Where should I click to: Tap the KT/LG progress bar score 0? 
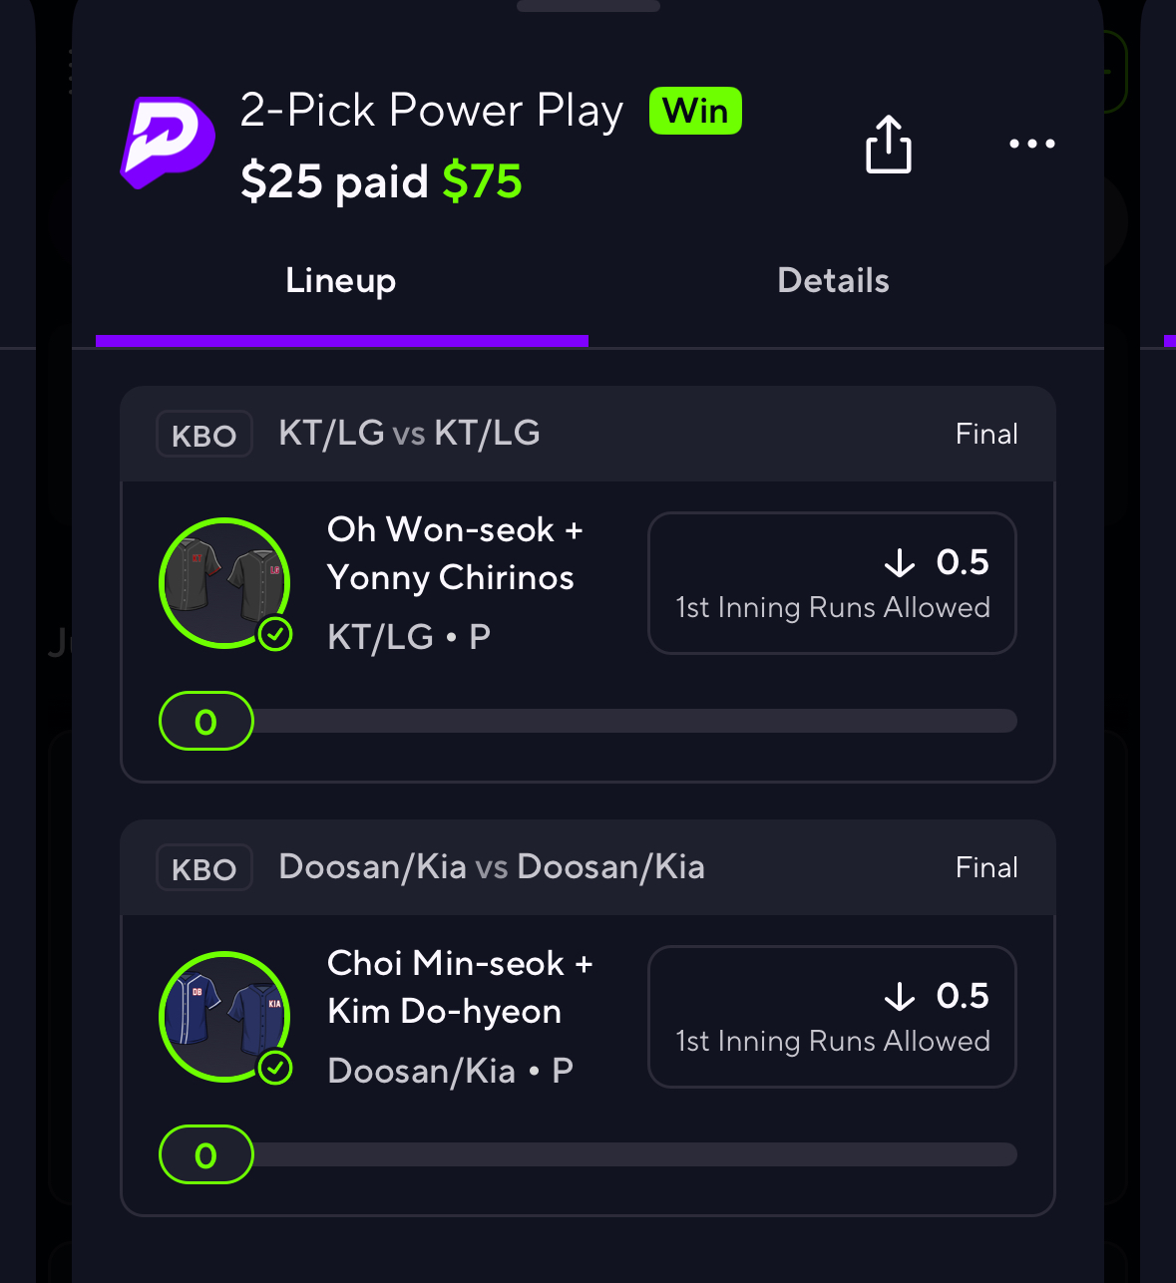[206, 721]
